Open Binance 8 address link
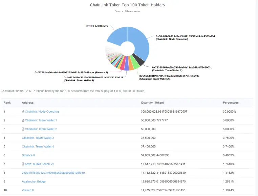Screen dimensions: 258x196 (x=28, y=155)
